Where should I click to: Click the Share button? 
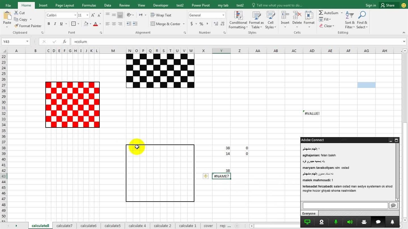click(x=387, y=5)
